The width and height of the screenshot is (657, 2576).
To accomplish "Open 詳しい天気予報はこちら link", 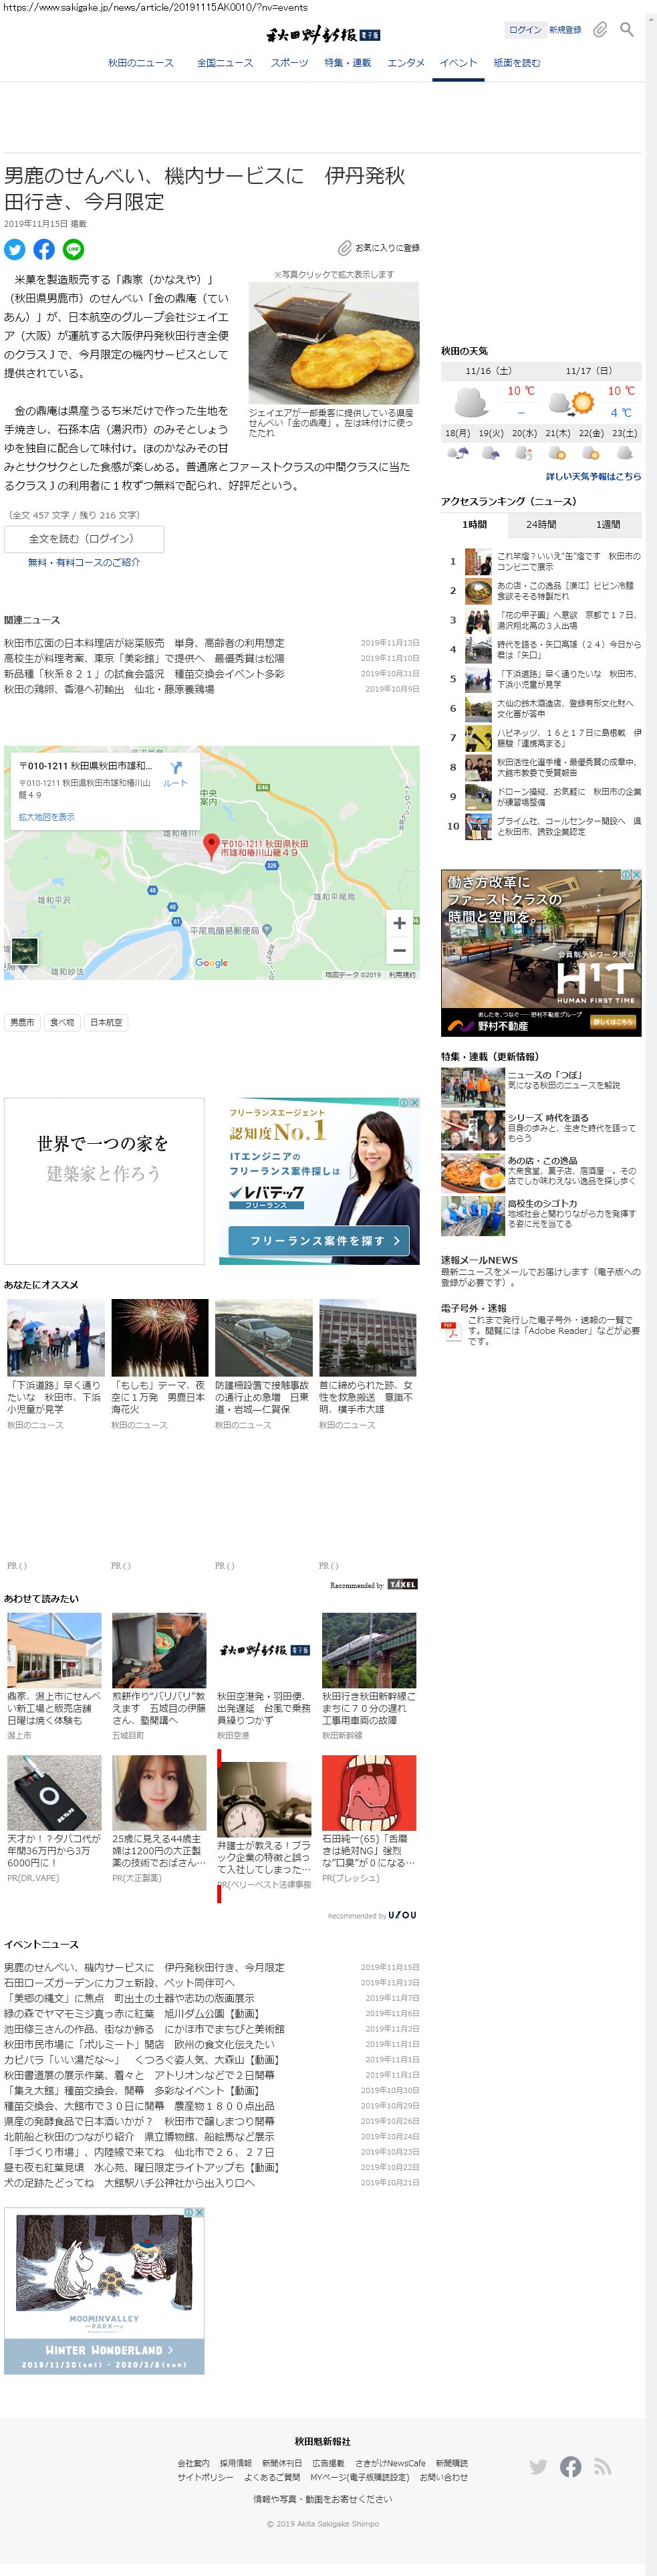I will pos(592,476).
